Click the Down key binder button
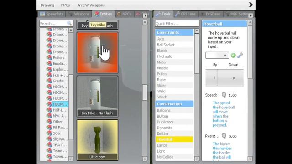 click(x=230, y=77)
